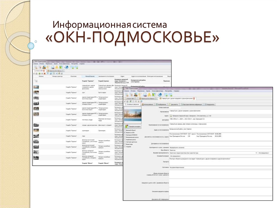277x208 pixels.
Task: Open Настройки menu in list window
Action: pyautogui.click(x=75, y=64)
